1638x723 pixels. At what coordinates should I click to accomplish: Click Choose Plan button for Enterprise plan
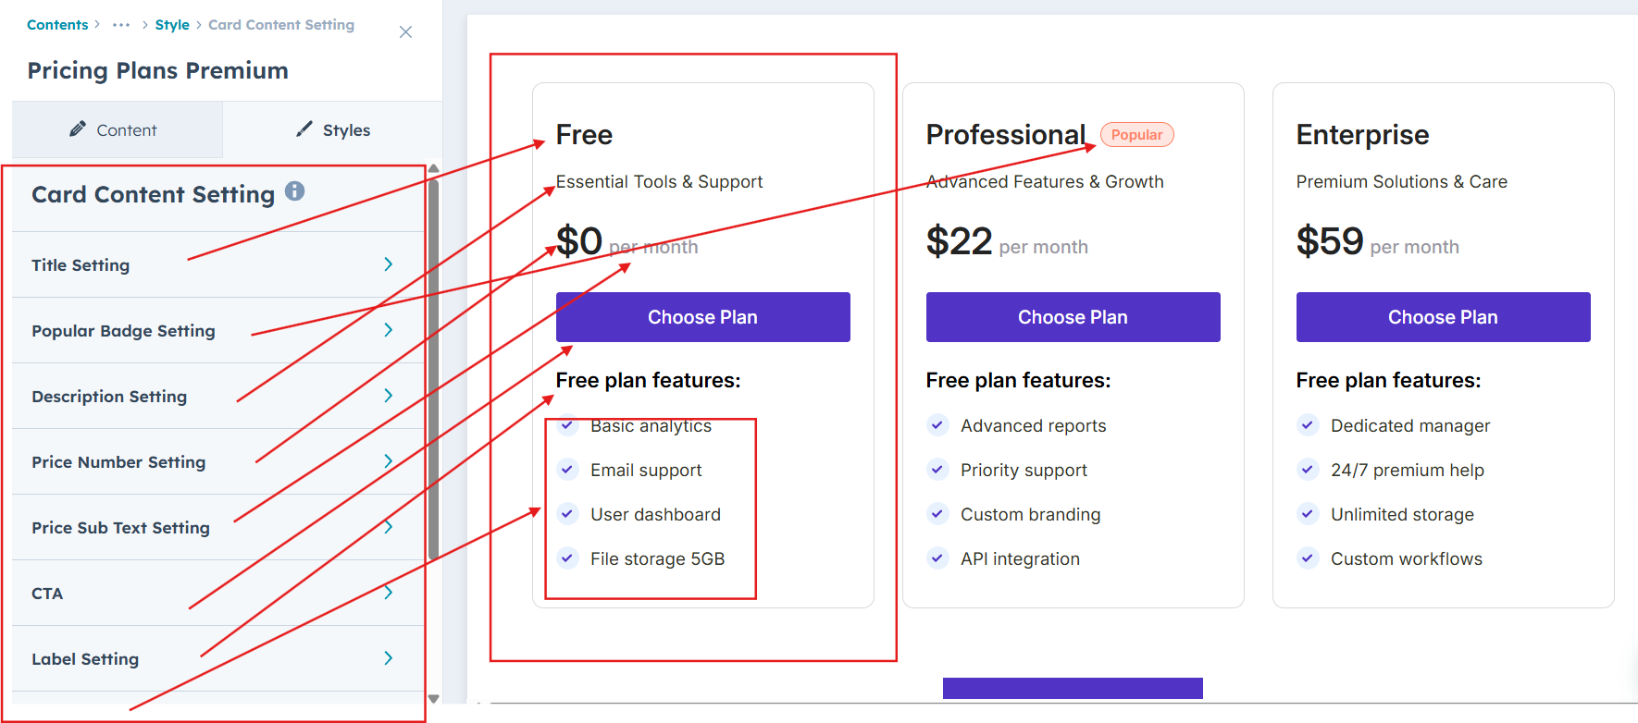coord(1443,317)
